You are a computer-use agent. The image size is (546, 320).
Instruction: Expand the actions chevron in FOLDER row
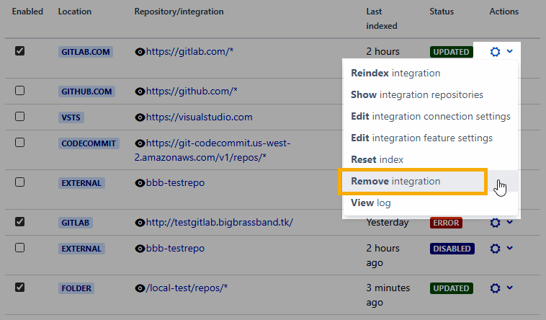tap(510, 288)
